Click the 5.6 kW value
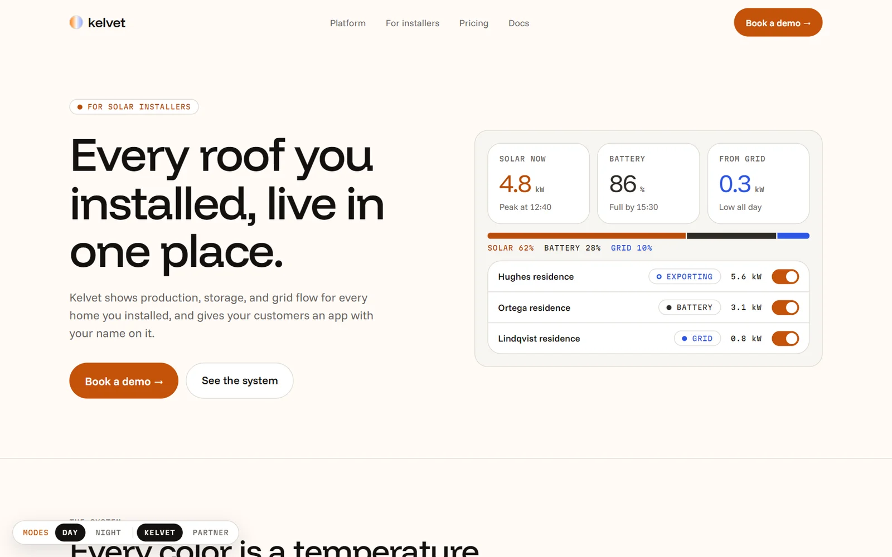The image size is (892, 557). click(746, 277)
